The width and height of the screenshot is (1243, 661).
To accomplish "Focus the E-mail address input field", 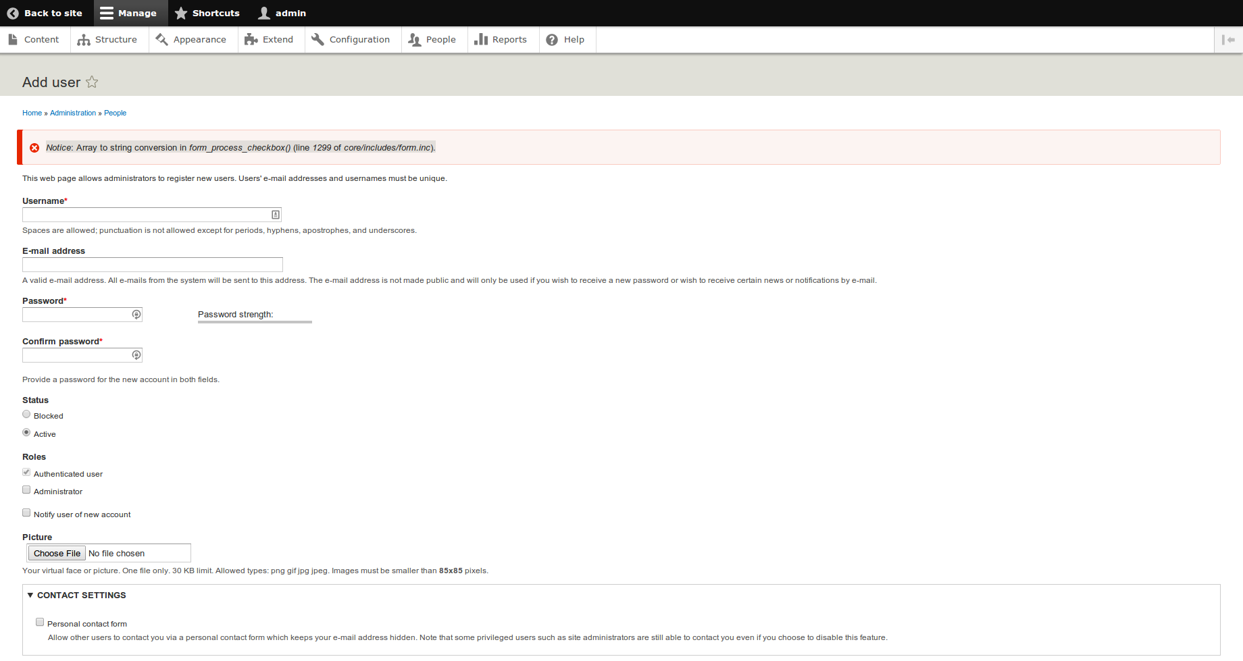I will coord(153,265).
